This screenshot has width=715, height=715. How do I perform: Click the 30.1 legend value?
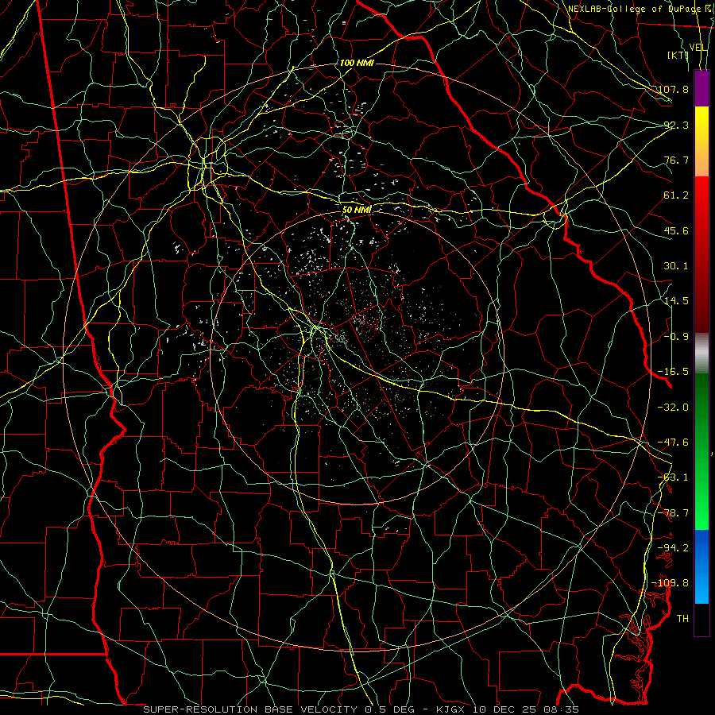(676, 266)
